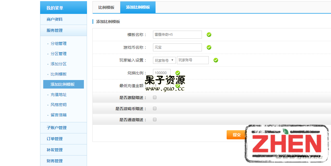Click the green checkmark beside 模板名称 field
The image size is (331, 166).
point(209,35)
